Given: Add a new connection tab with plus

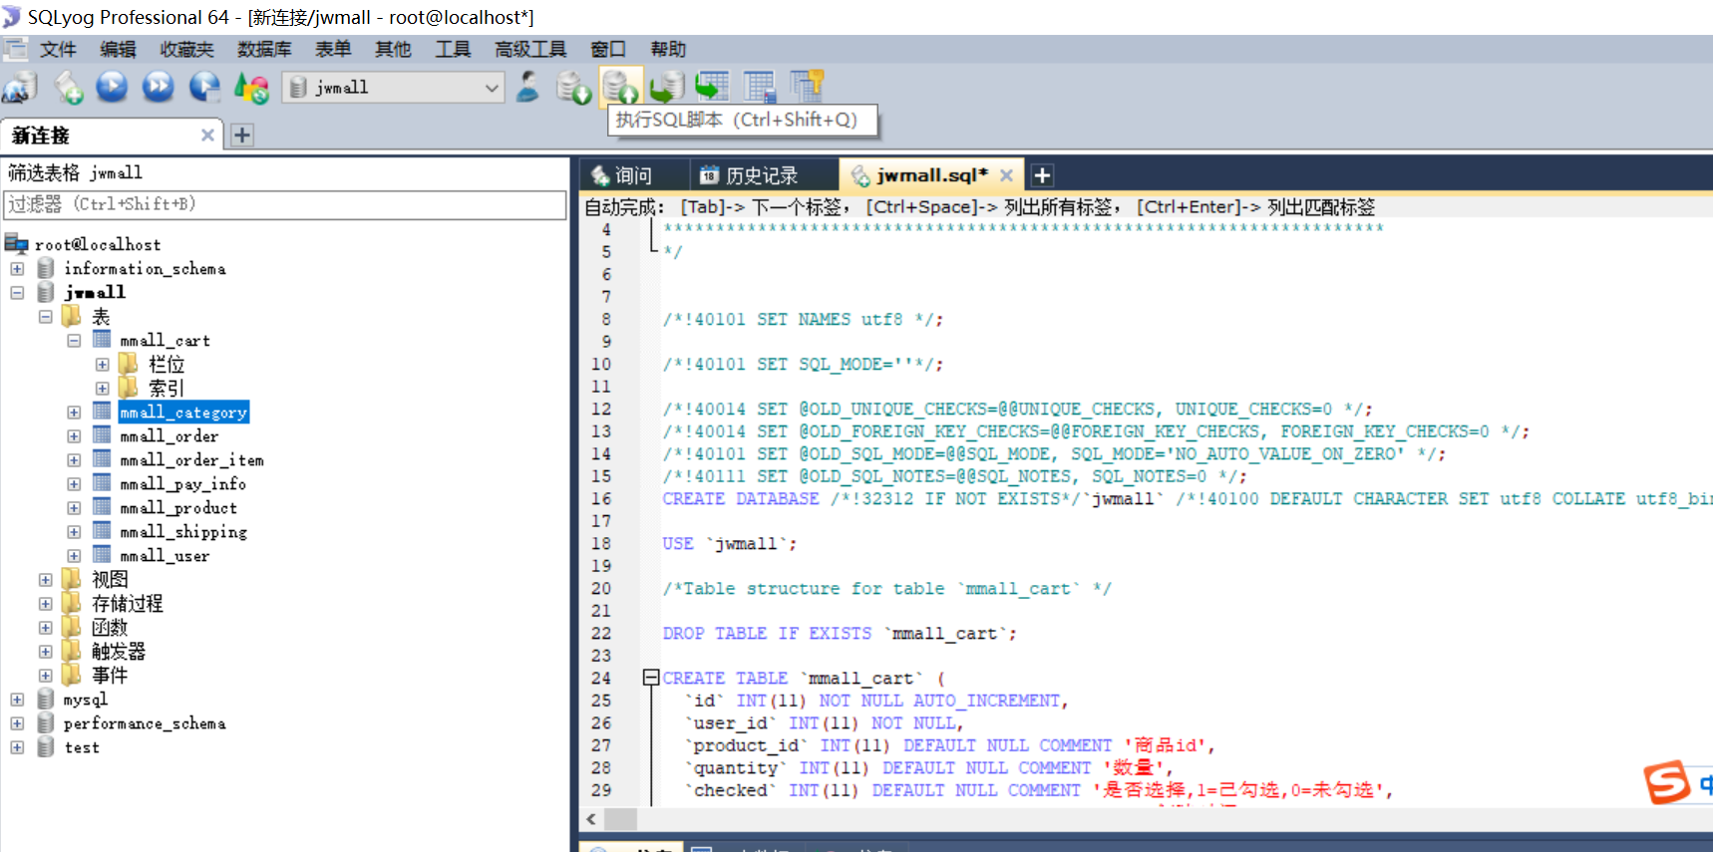Looking at the screenshot, I should (x=242, y=135).
